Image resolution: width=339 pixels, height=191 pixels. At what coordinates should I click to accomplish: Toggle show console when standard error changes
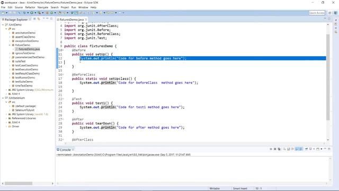tap(301, 149)
